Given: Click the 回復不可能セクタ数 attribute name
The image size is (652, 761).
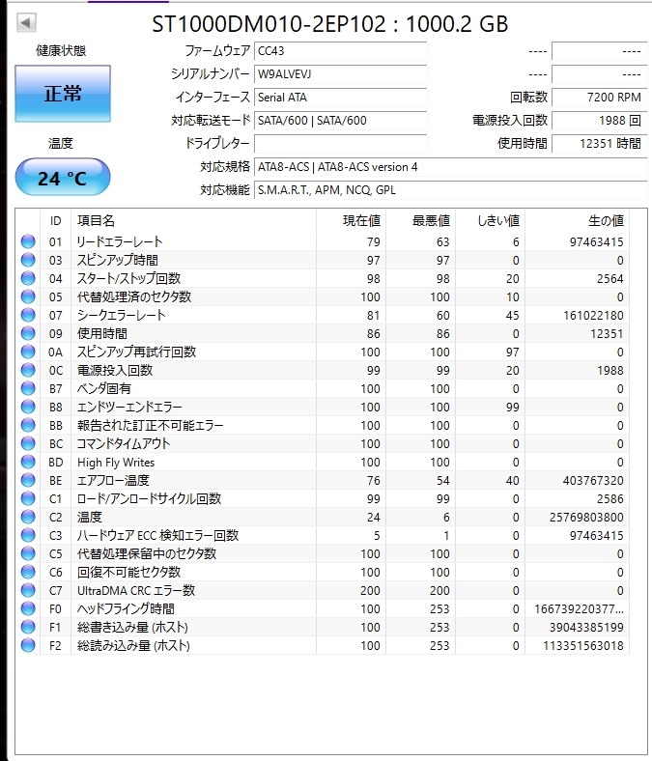Looking at the screenshot, I should click(x=129, y=573).
